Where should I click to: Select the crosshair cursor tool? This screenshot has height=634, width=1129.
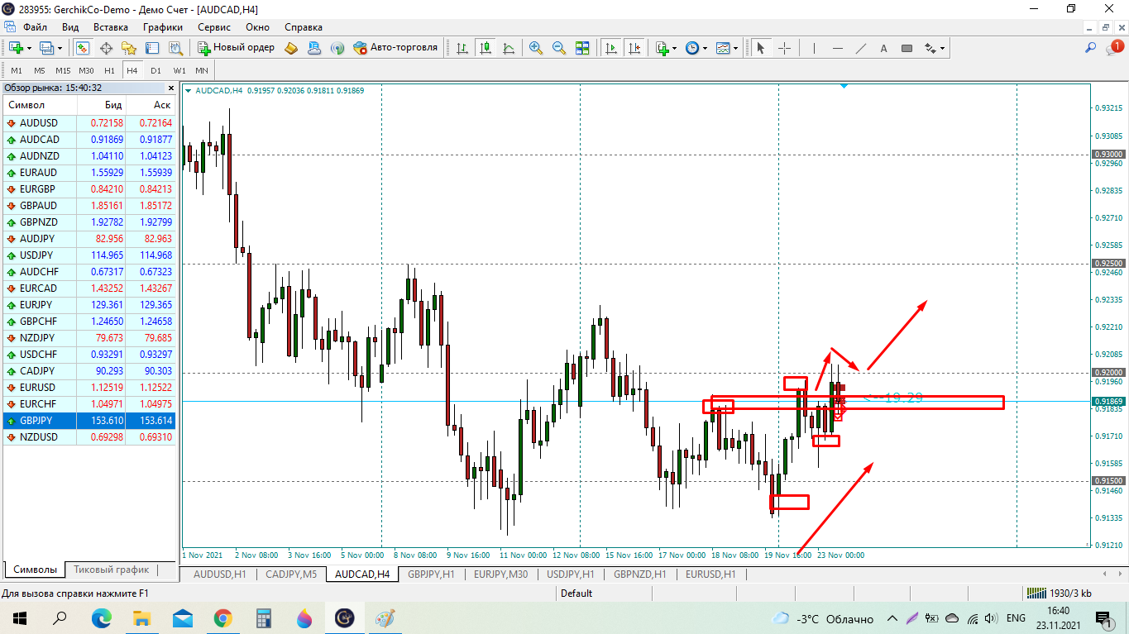784,48
